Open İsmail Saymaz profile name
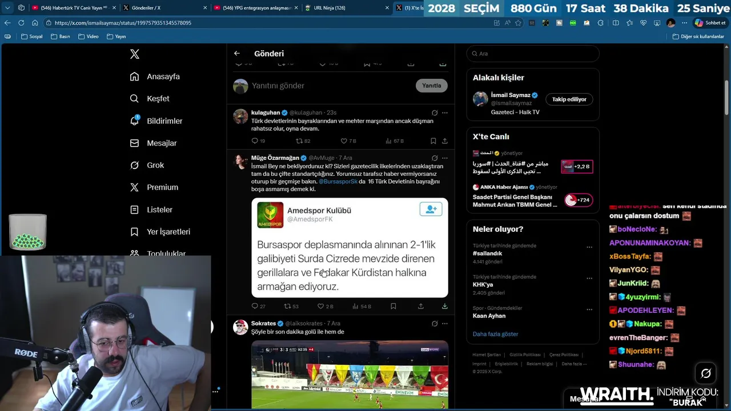Image resolution: width=731 pixels, height=411 pixels. (511, 95)
